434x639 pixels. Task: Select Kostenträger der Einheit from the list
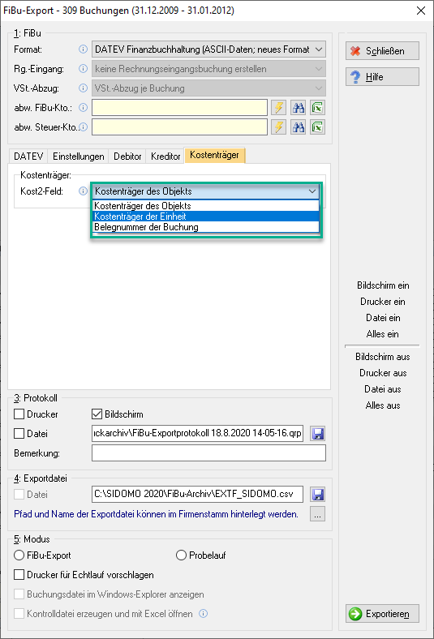pyautogui.click(x=206, y=217)
